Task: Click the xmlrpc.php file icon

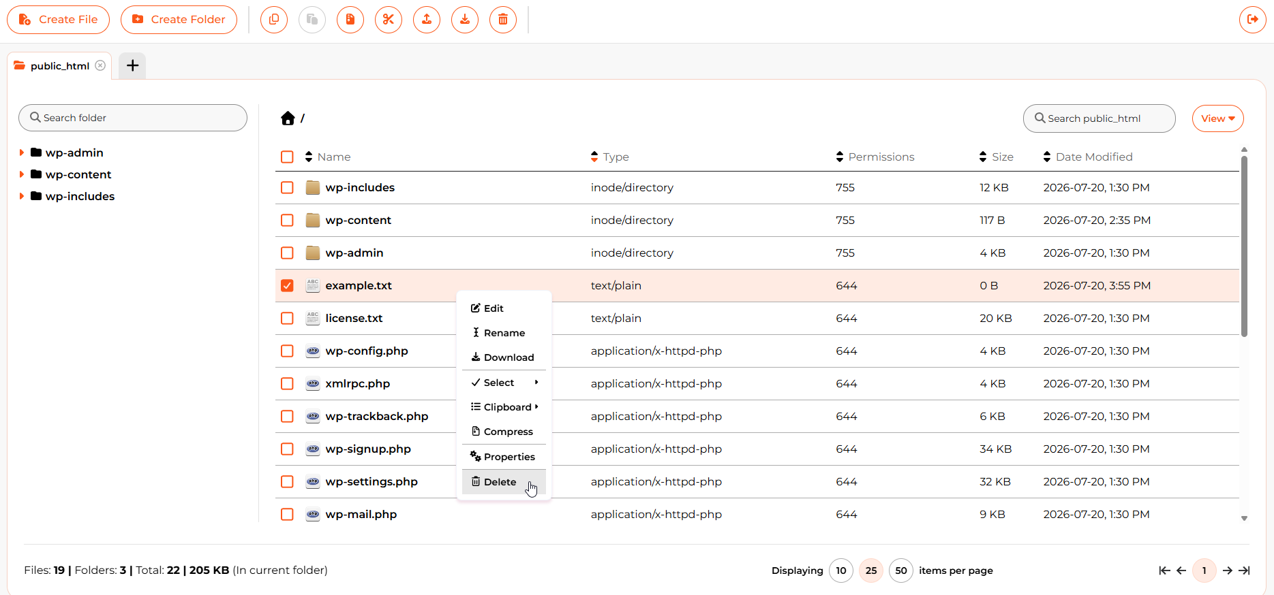Action: [313, 383]
